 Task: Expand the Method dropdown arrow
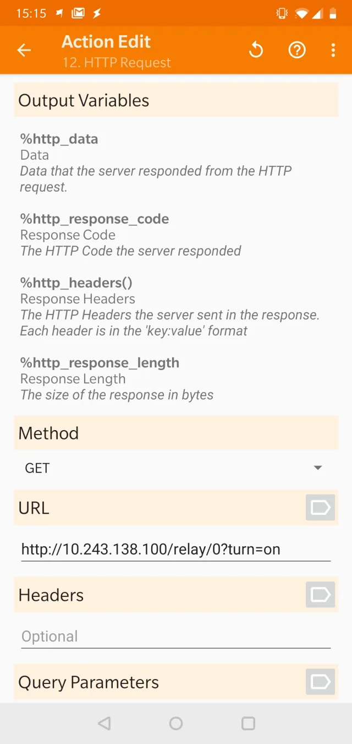point(317,468)
